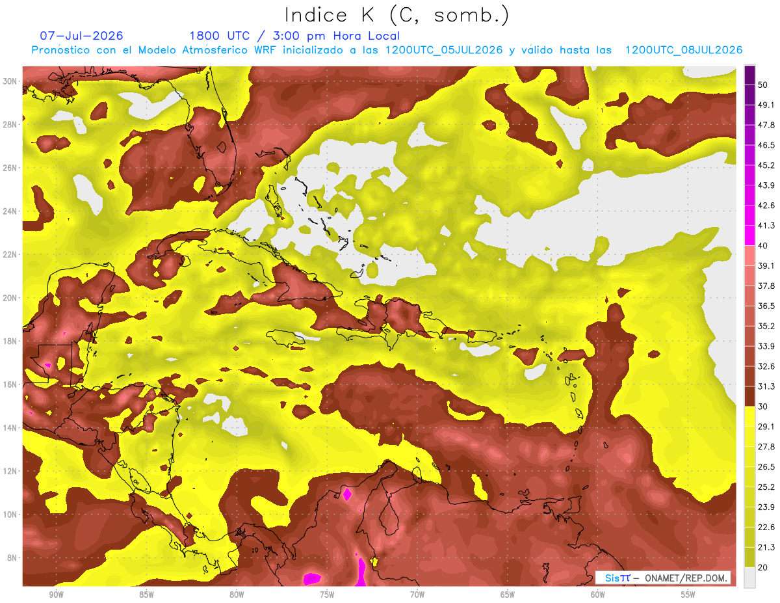Pick the yellow colorbar swatch between 29.1 and 30

pos(749,416)
